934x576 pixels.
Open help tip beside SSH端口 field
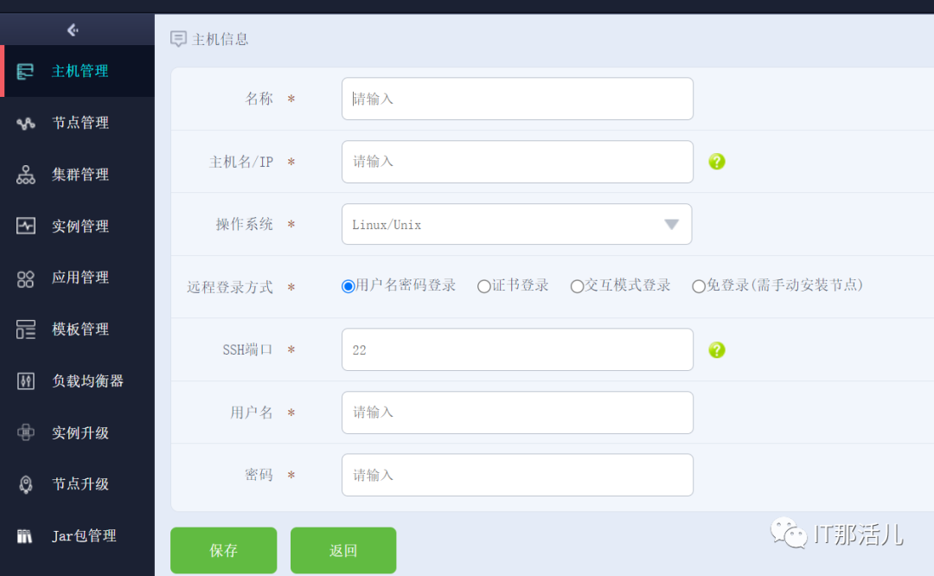point(717,349)
